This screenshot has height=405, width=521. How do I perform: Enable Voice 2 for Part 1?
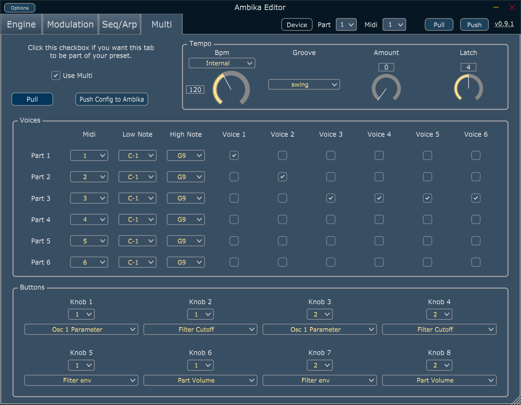click(x=282, y=155)
